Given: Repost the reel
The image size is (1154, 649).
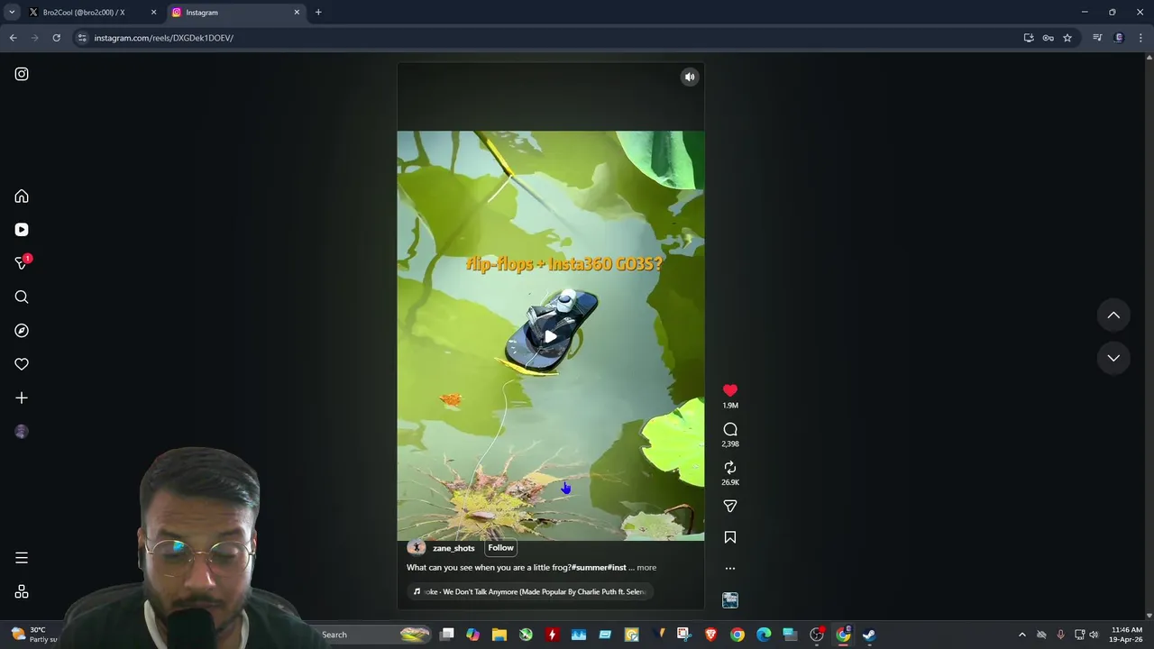Looking at the screenshot, I should [x=730, y=468].
